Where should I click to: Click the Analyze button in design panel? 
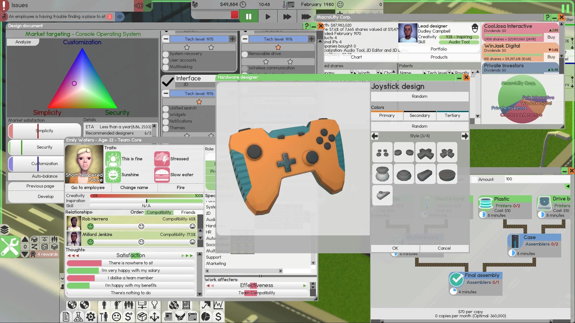[22, 42]
